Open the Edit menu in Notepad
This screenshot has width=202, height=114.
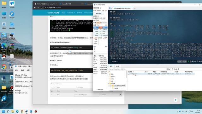click(x=22, y=70)
